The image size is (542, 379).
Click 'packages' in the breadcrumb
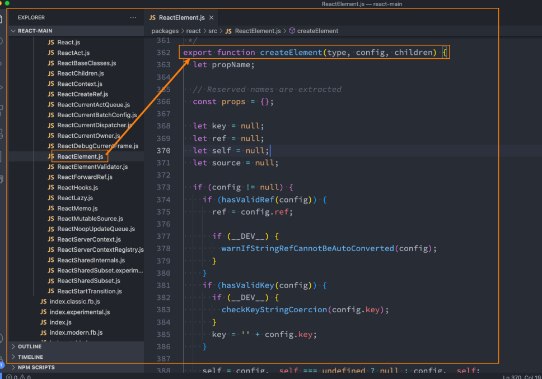pyautogui.click(x=165, y=31)
